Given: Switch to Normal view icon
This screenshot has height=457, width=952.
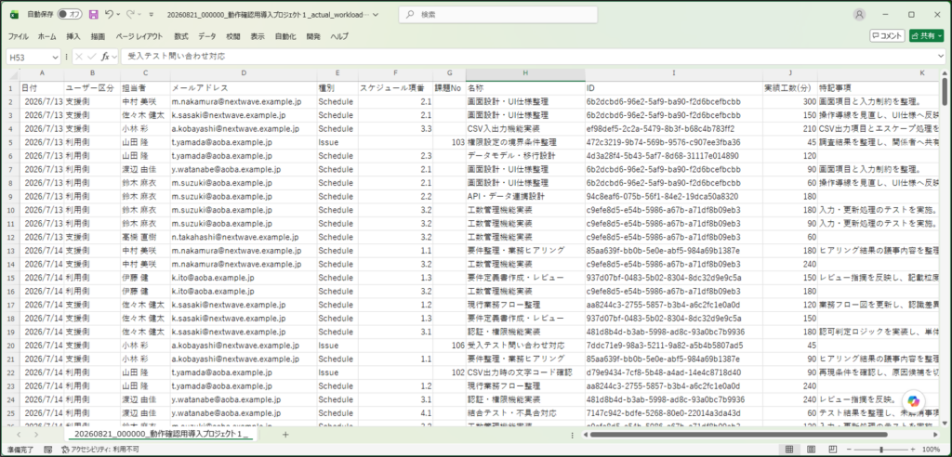Looking at the screenshot, I should coord(789,450).
